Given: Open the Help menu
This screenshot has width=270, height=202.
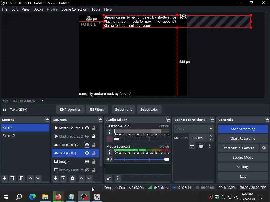Looking at the screenshot, I should (x=108, y=9).
